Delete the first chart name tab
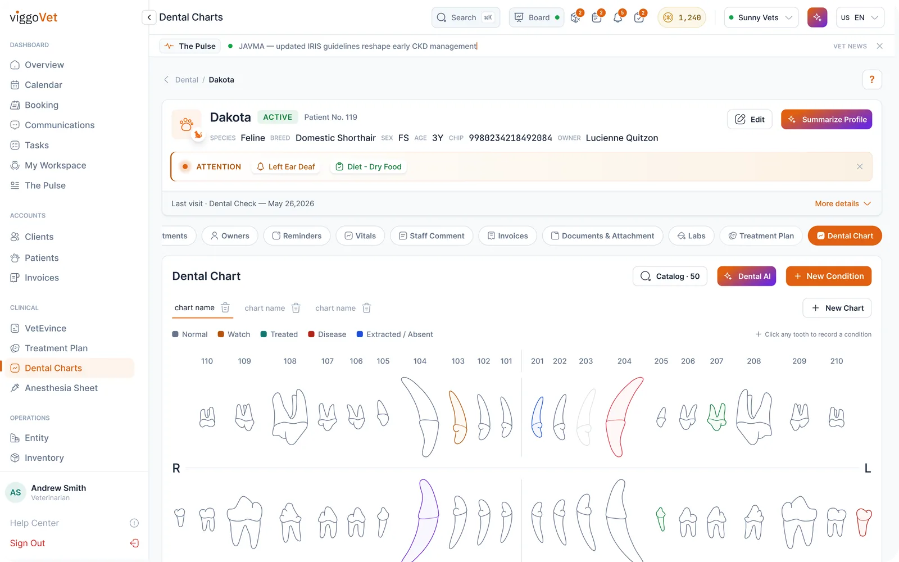The height and width of the screenshot is (562, 899). (x=225, y=307)
